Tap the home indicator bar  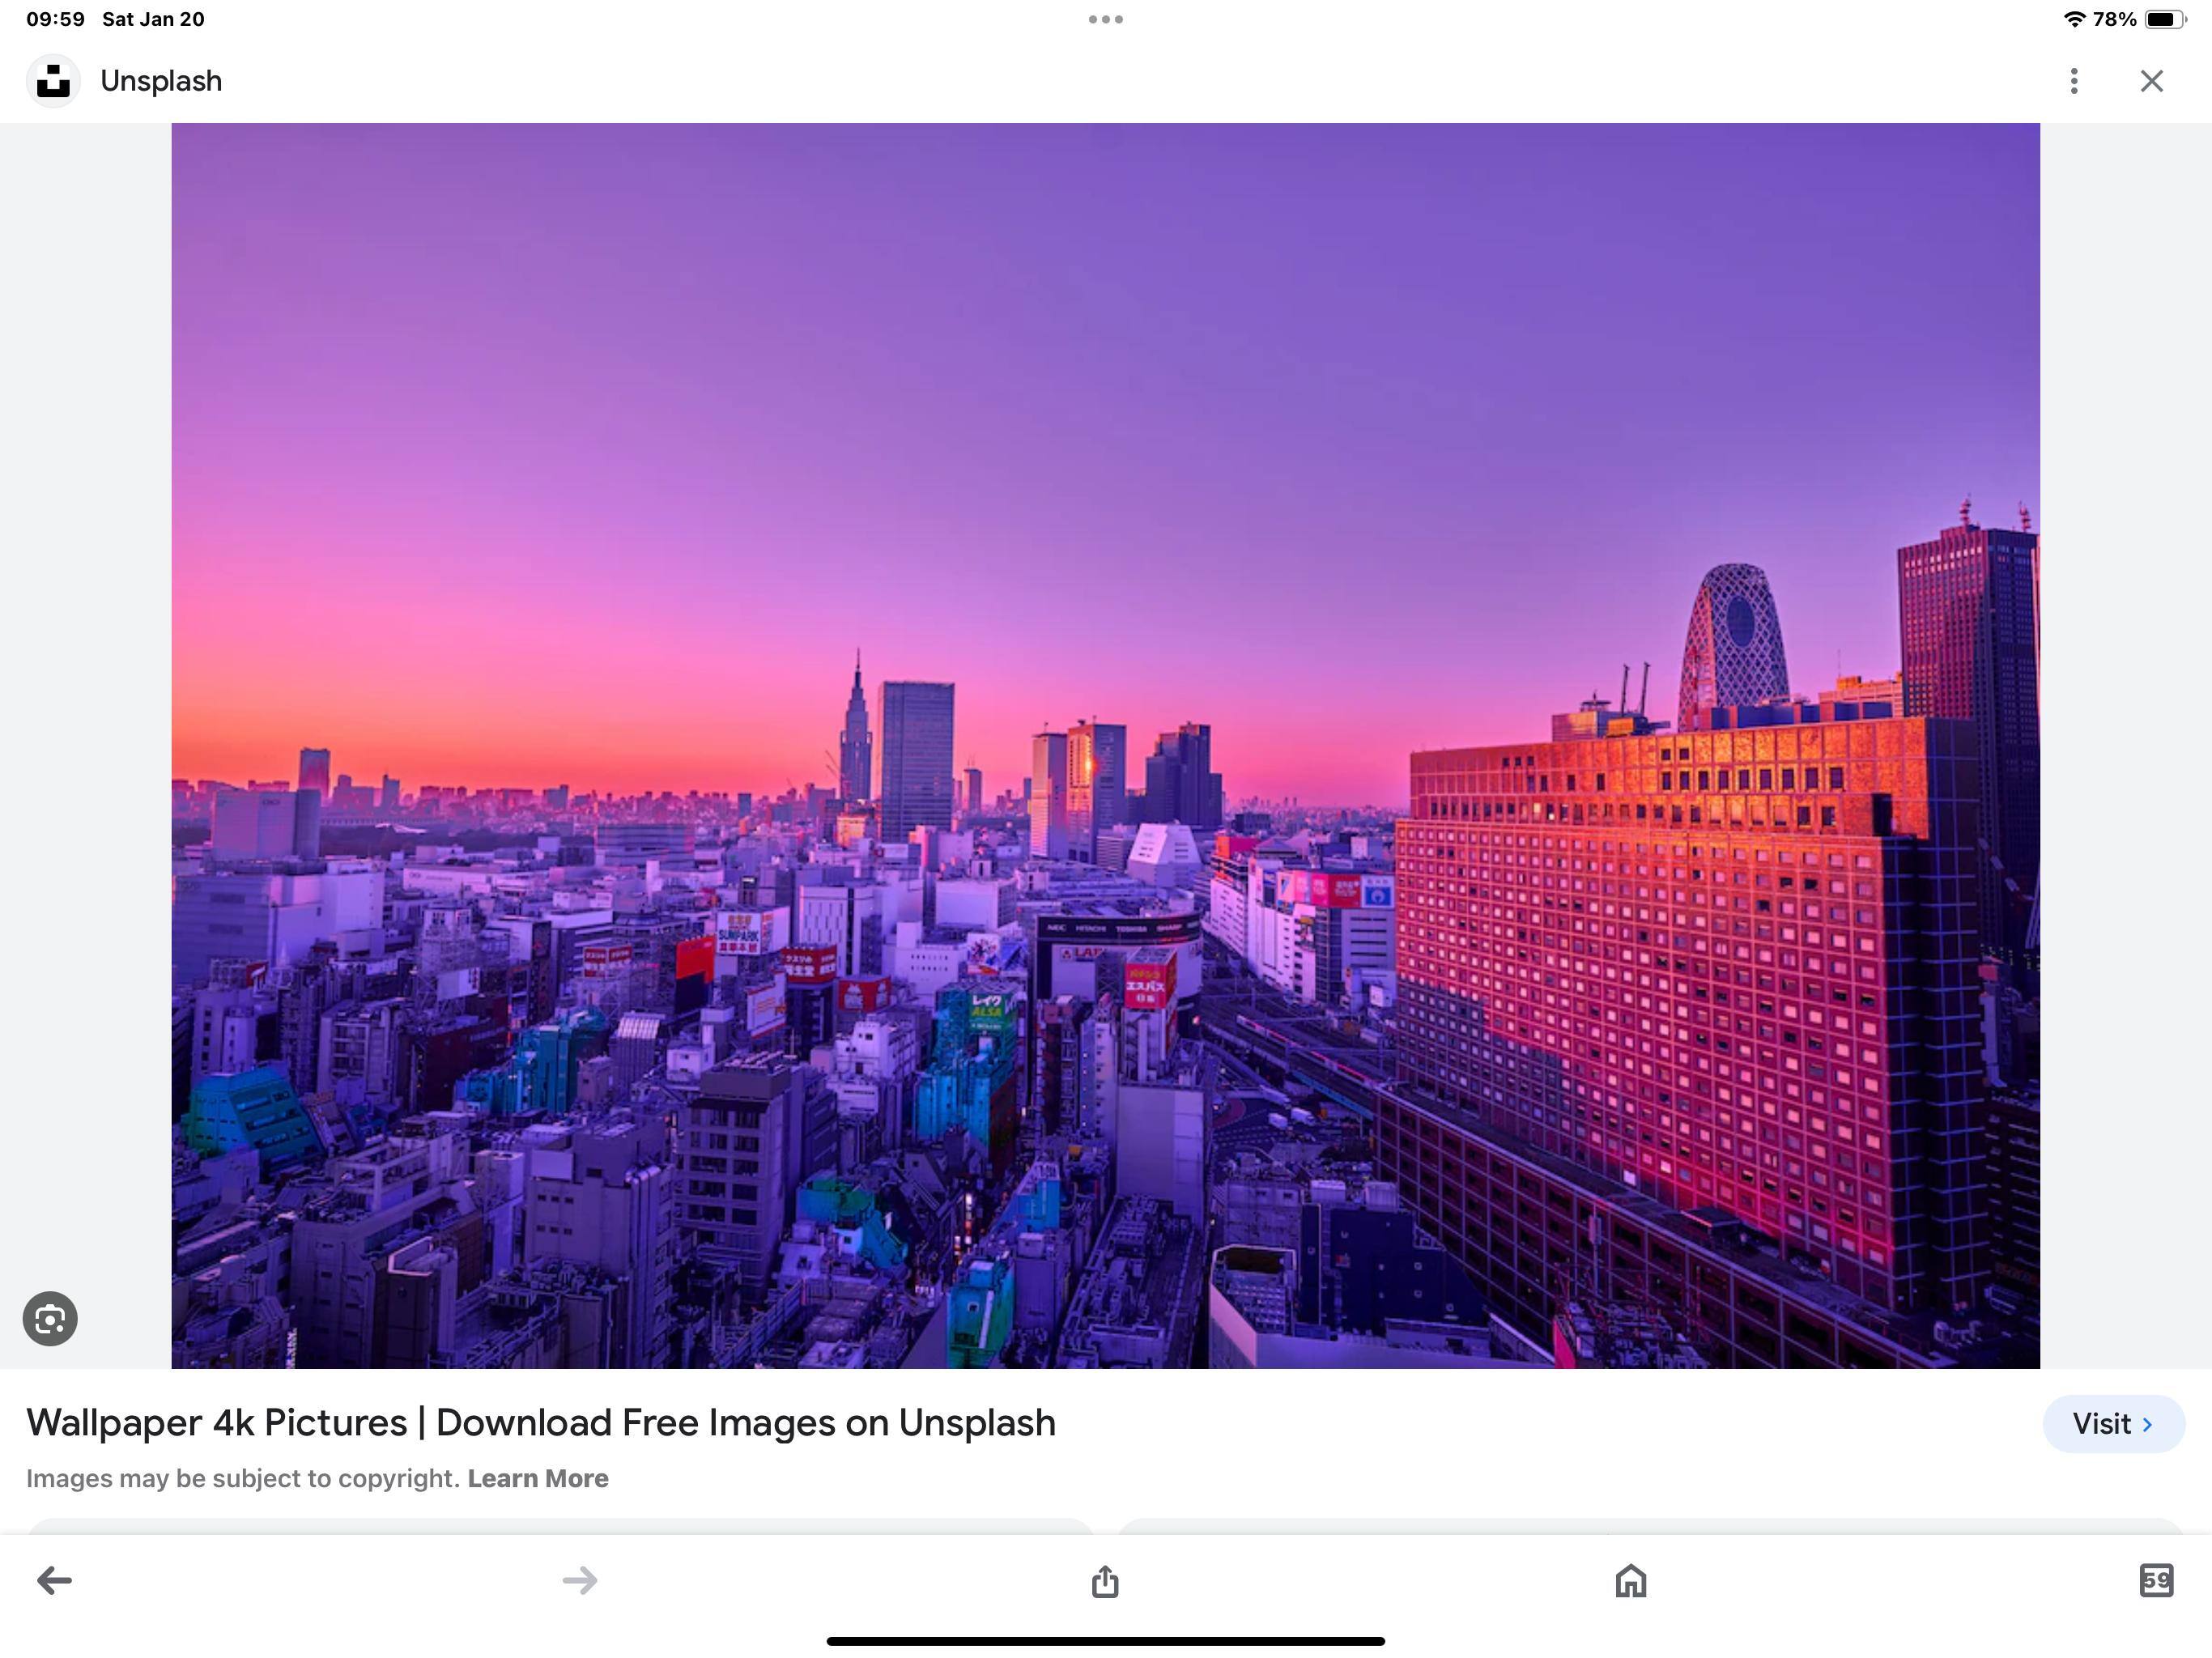click(x=1105, y=1641)
